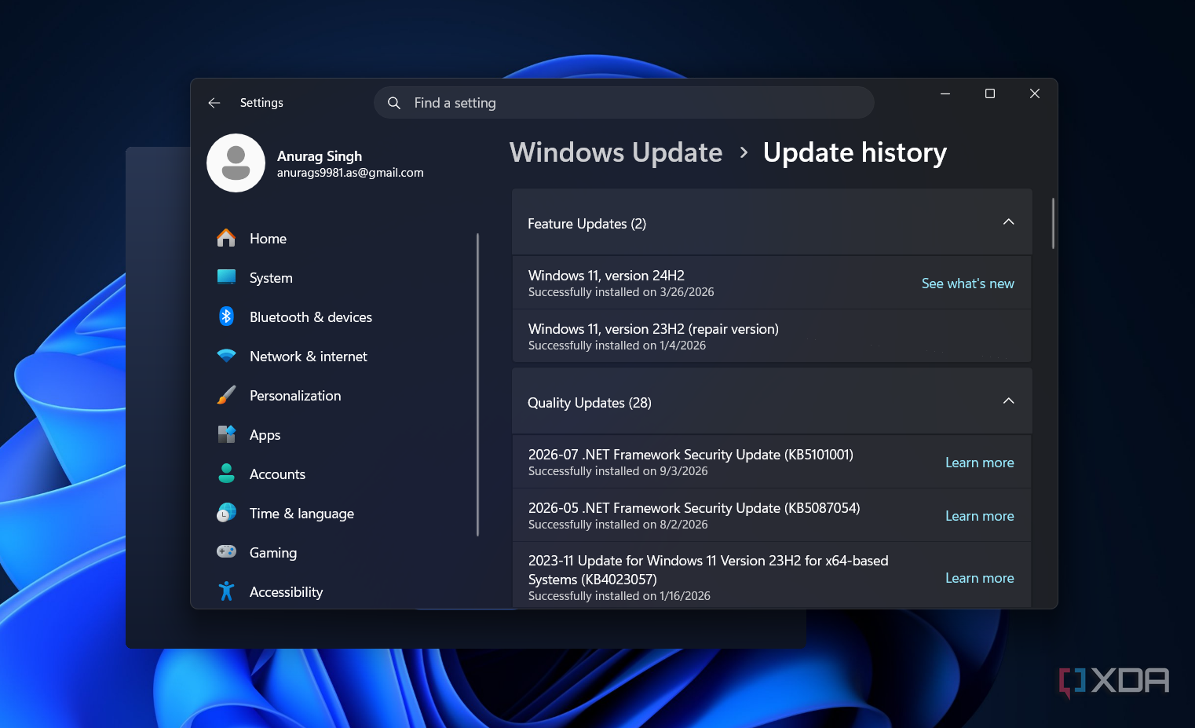1195x728 pixels.
Task: Click the Anurag Singh account name
Action: (x=320, y=156)
